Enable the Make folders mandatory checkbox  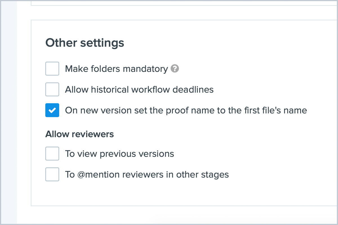[52, 69]
